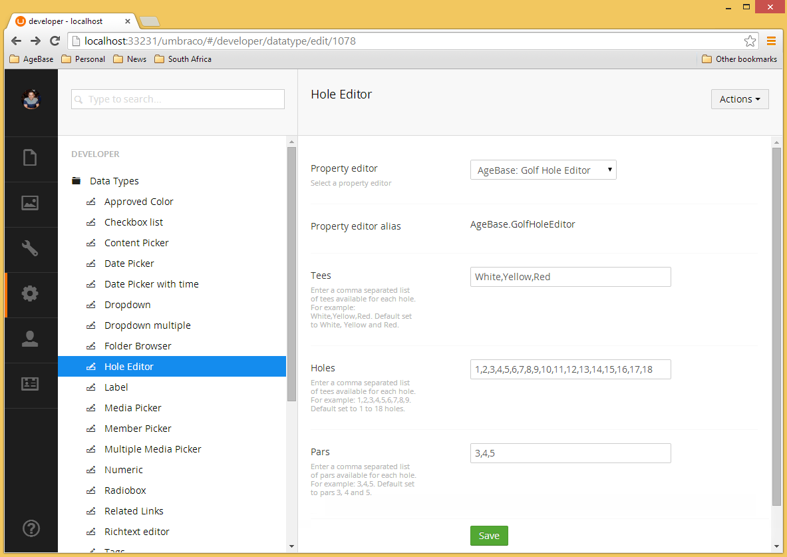Open the Media section icon

(30, 203)
